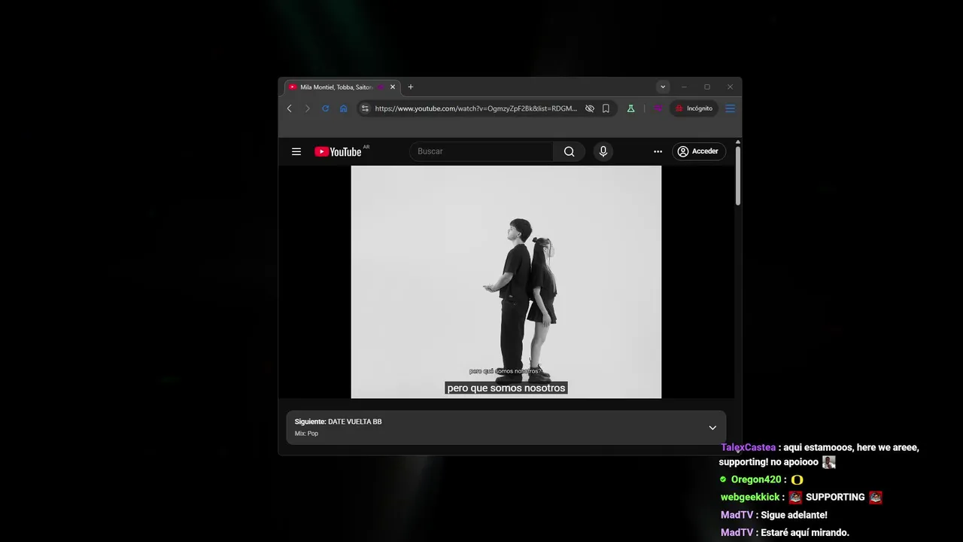Click the browser home icon
This screenshot has width=963, height=542.
(x=343, y=108)
